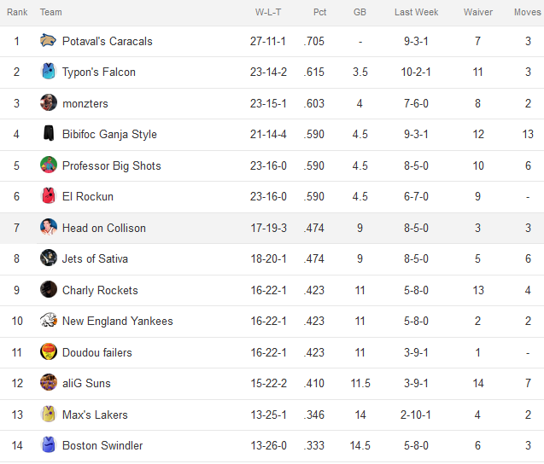Click the W-L-T column header
This screenshot has height=464, width=544.
(268, 12)
